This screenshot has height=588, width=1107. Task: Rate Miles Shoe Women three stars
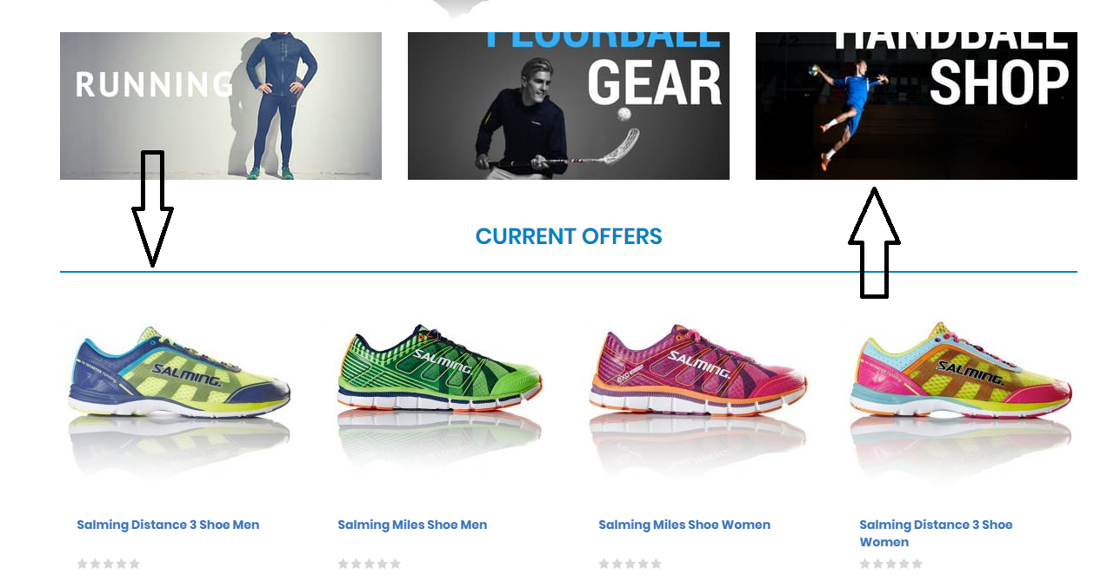click(630, 564)
